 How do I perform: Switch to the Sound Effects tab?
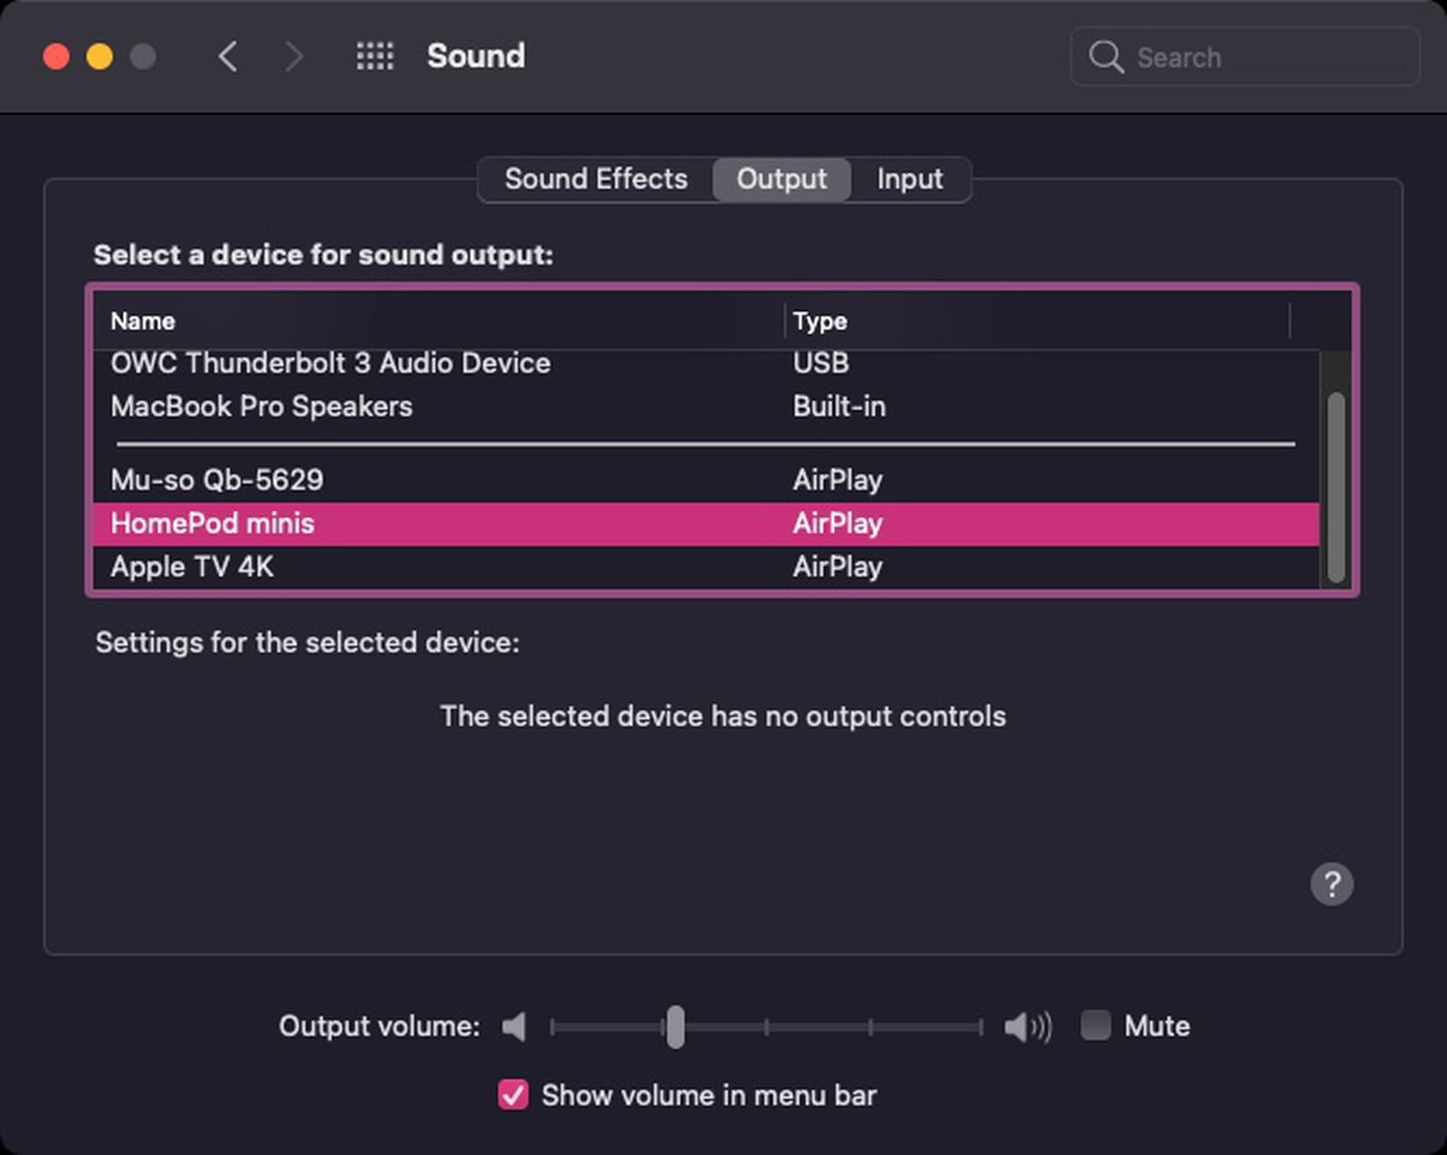pos(596,179)
